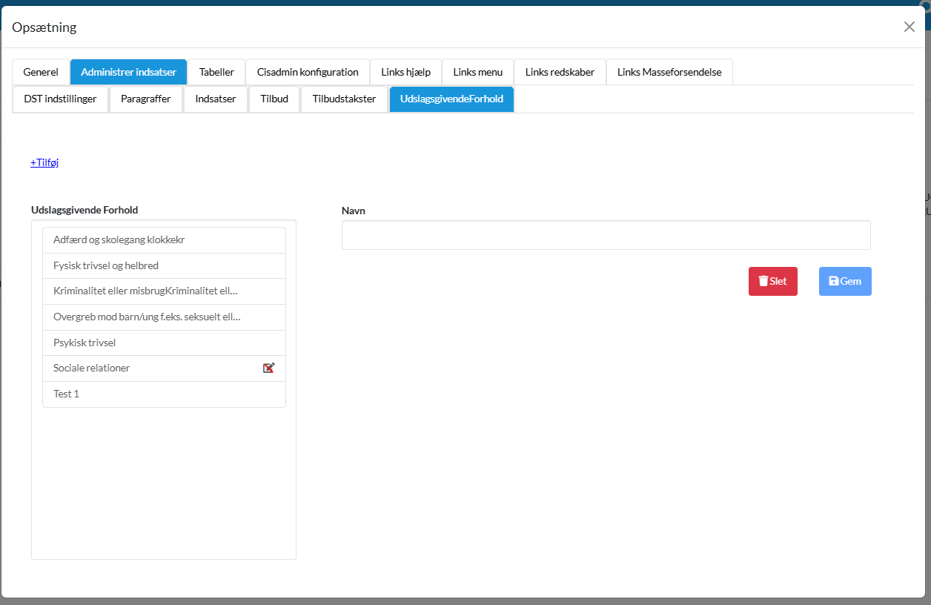
Task: Open the Tabeller tab
Action: coord(216,72)
